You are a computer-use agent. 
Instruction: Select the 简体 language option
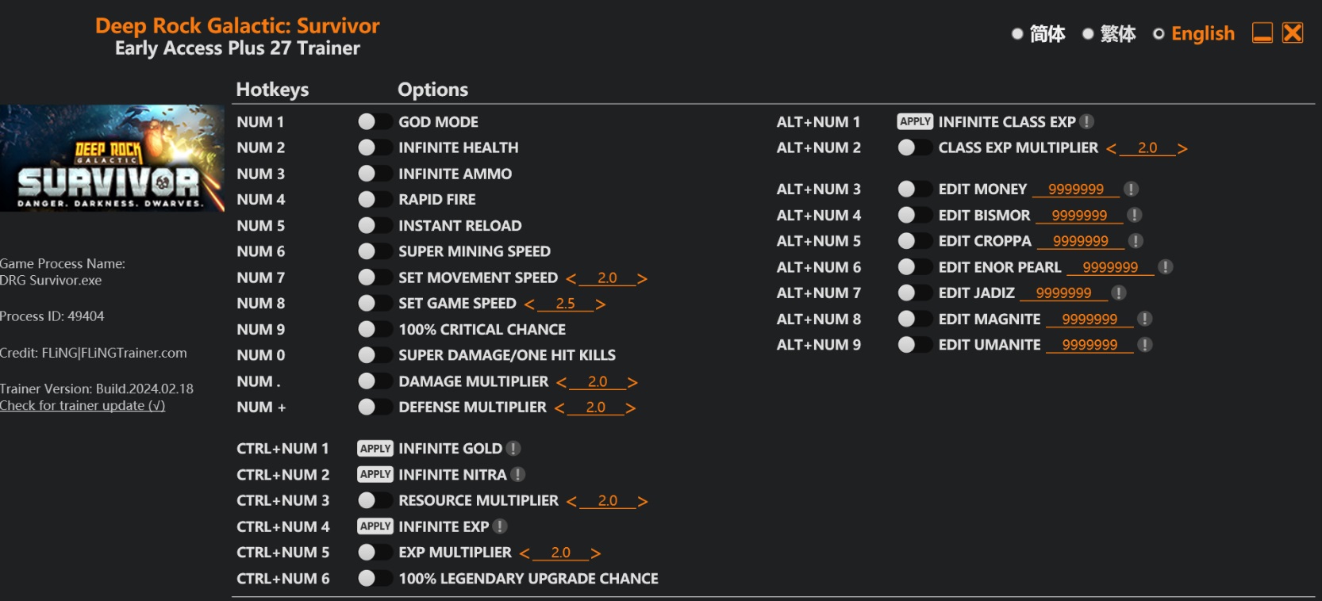1038,34
